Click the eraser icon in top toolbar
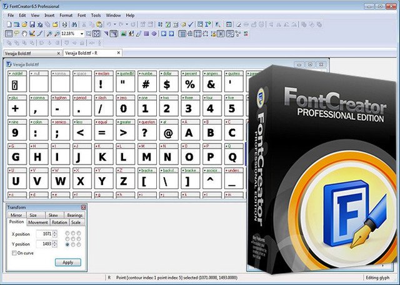The image size is (400, 285). (x=238, y=24)
